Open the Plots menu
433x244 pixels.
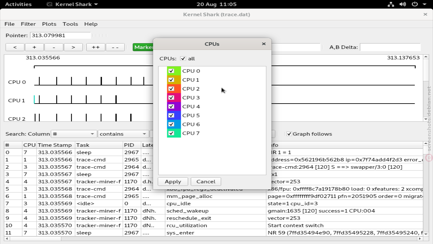(x=49, y=24)
